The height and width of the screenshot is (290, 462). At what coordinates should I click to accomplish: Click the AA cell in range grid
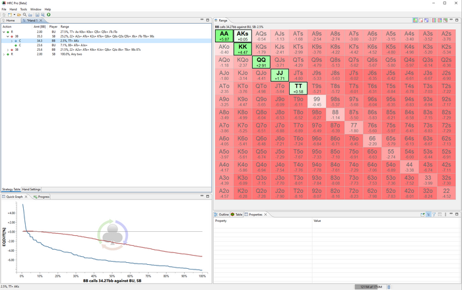pyautogui.click(x=224, y=36)
